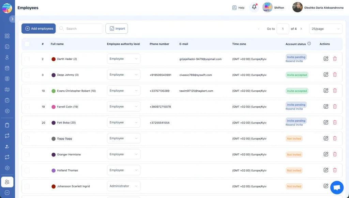
Task: Open the payroll icon in the left sidebar
Action: point(7,79)
